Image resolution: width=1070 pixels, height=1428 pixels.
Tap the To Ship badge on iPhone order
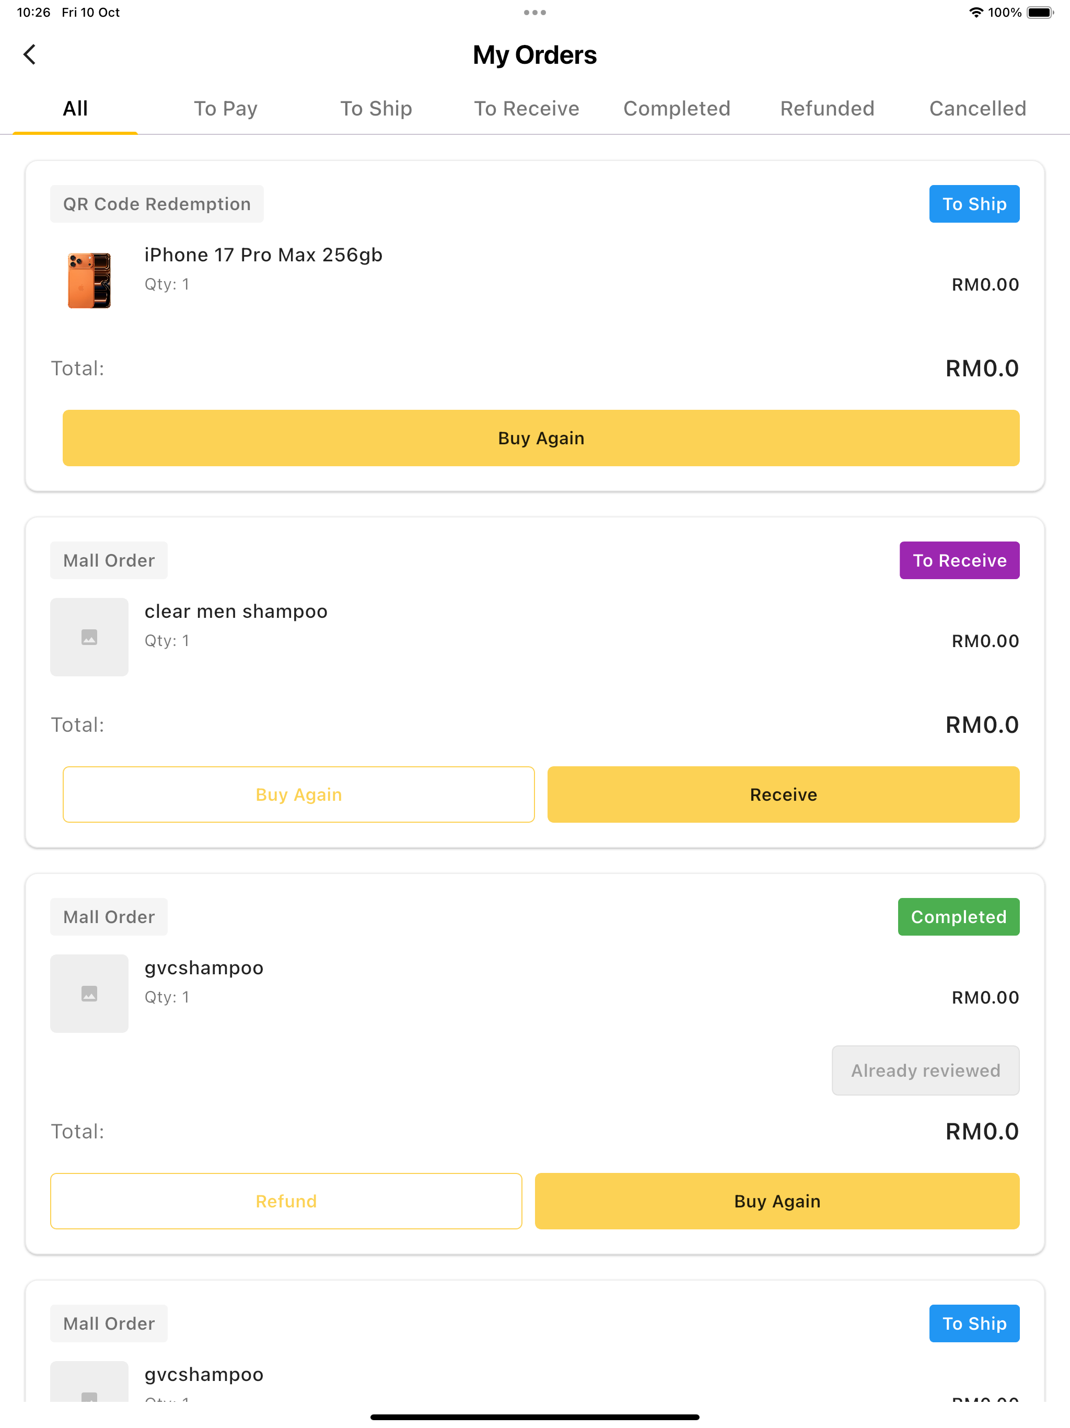tap(974, 204)
